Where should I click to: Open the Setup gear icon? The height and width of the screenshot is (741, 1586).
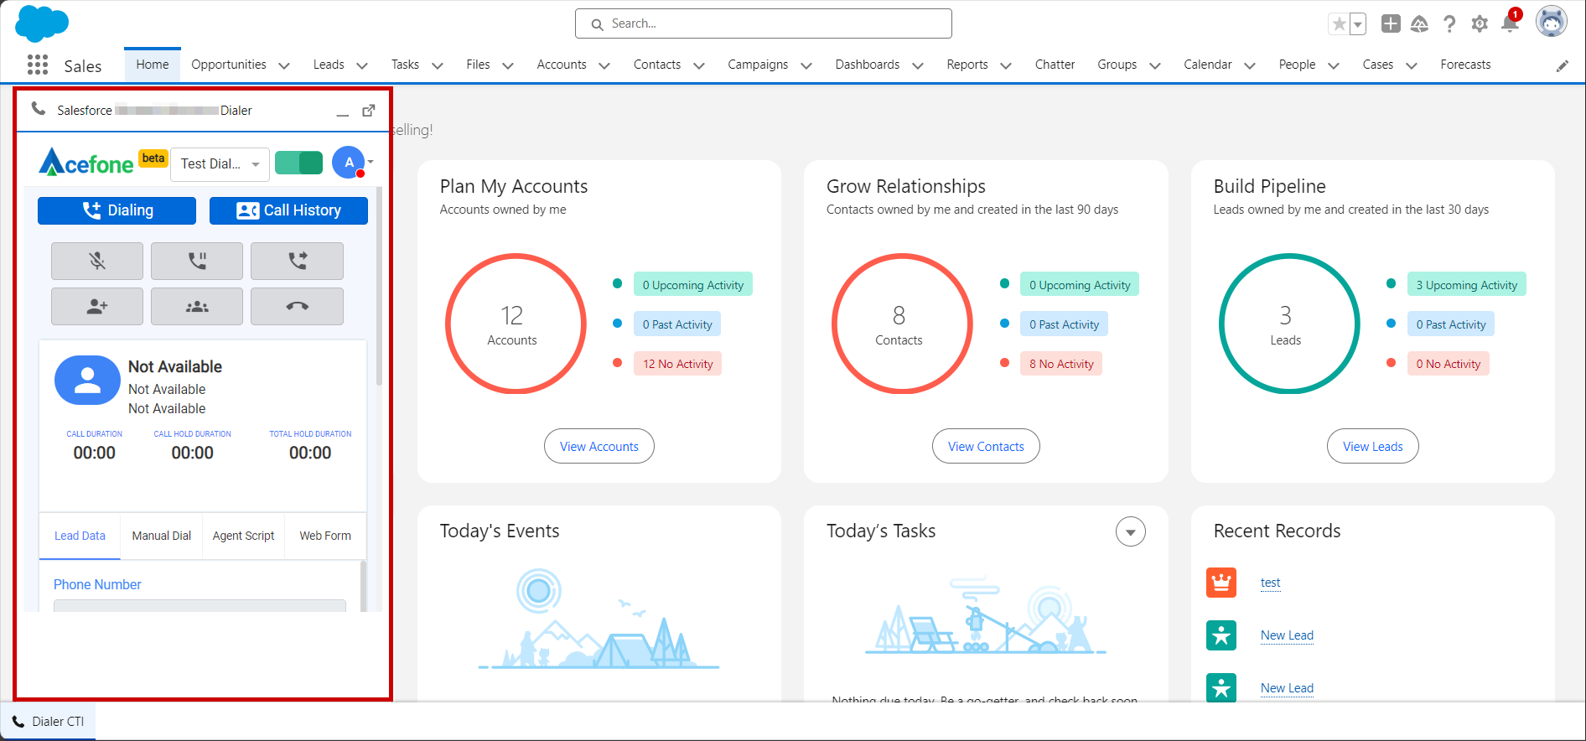pos(1480,23)
